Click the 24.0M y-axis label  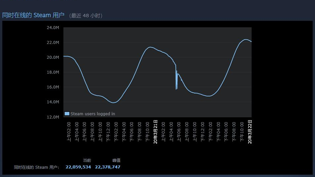click(53, 27)
